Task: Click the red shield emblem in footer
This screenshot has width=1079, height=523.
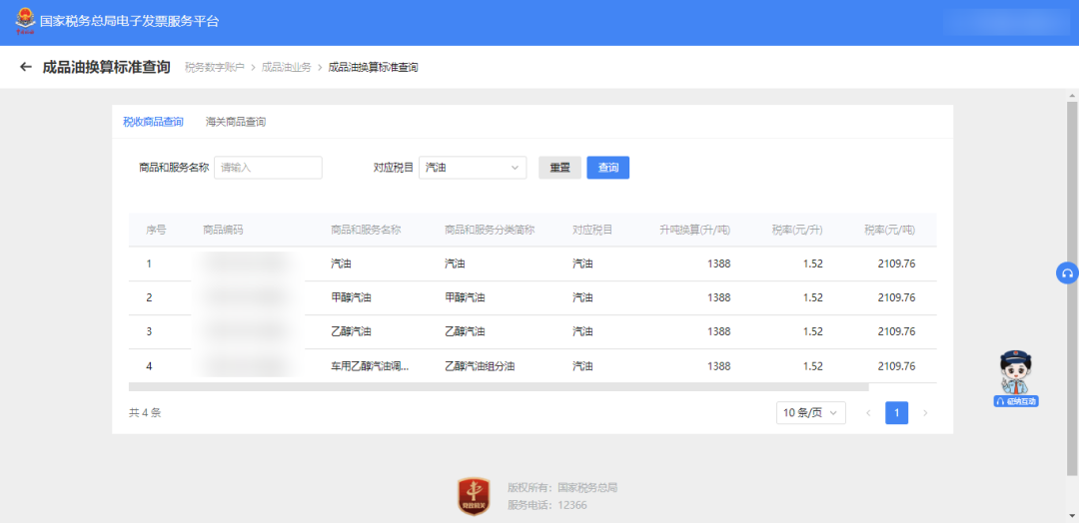Action: (474, 495)
